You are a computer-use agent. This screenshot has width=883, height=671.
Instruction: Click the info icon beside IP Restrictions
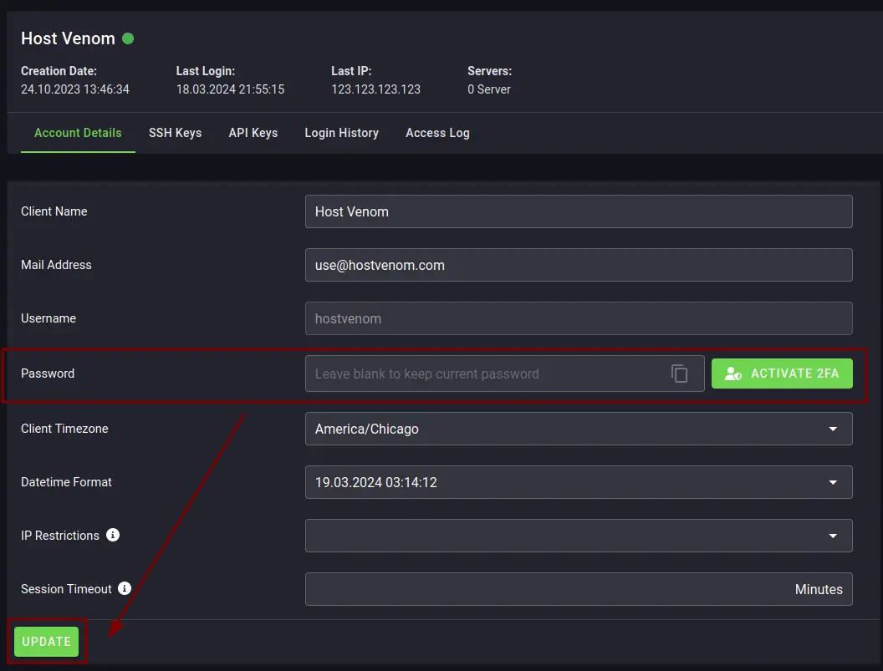[113, 535]
